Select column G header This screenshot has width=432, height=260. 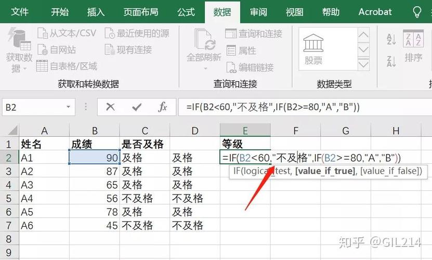(x=346, y=131)
